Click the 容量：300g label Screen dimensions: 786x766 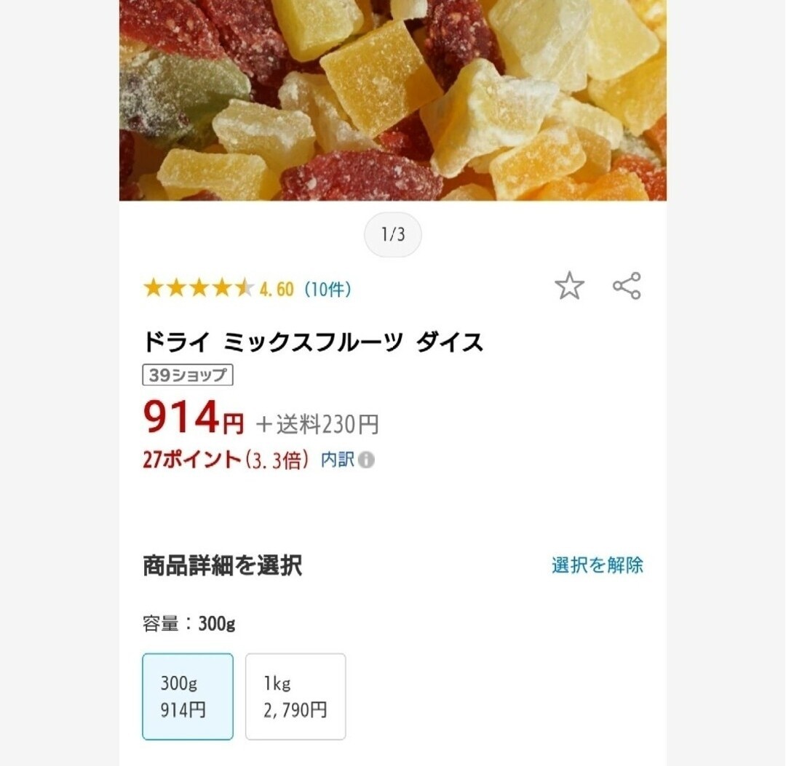point(189,623)
